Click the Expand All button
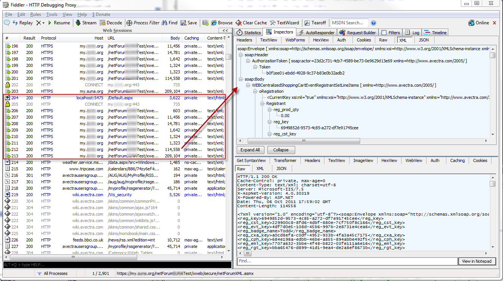 [x=250, y=150]
